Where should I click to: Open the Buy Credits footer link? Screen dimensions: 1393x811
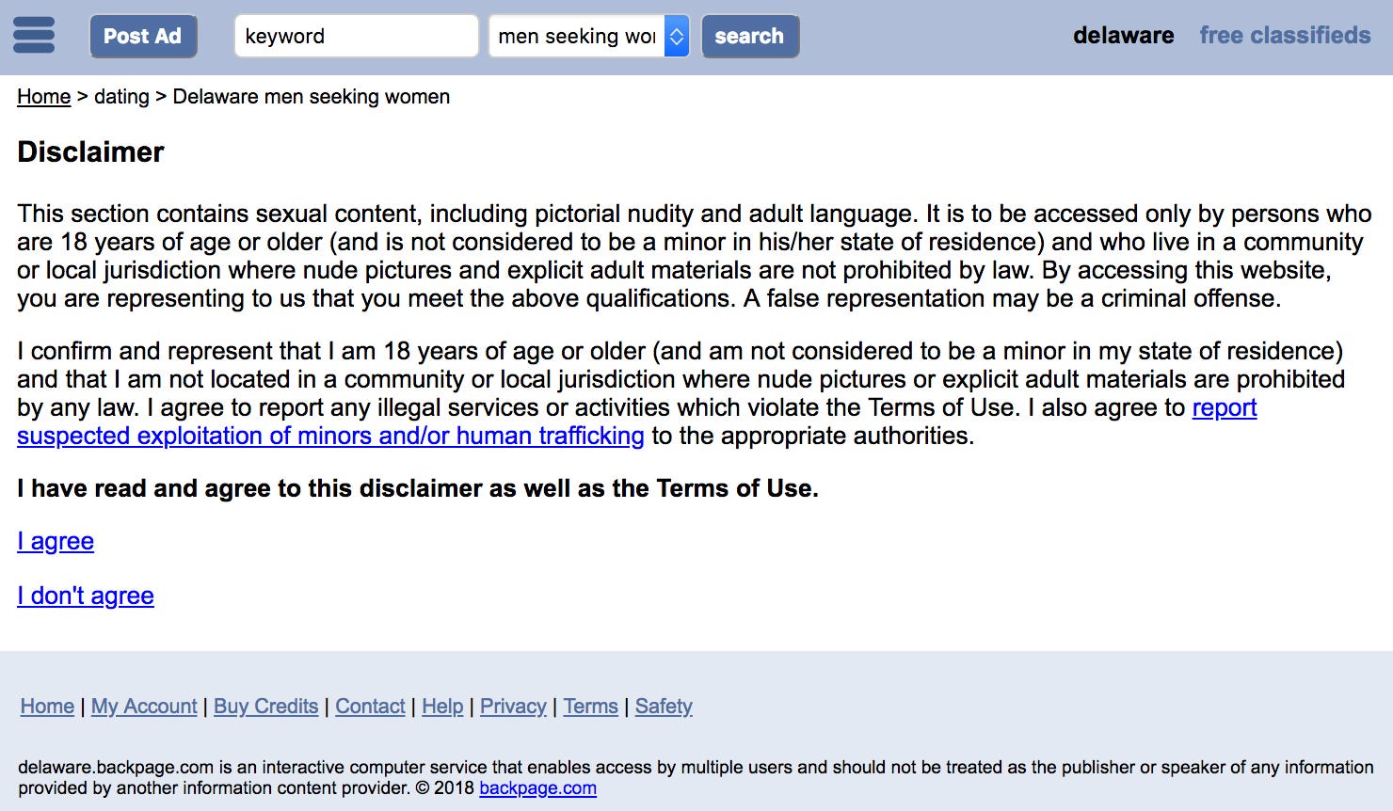coord(265,707)
